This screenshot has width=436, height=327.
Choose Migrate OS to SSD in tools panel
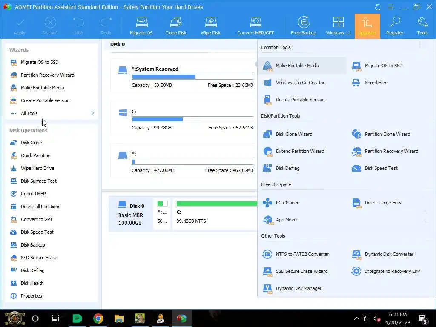tap(377, 66)
